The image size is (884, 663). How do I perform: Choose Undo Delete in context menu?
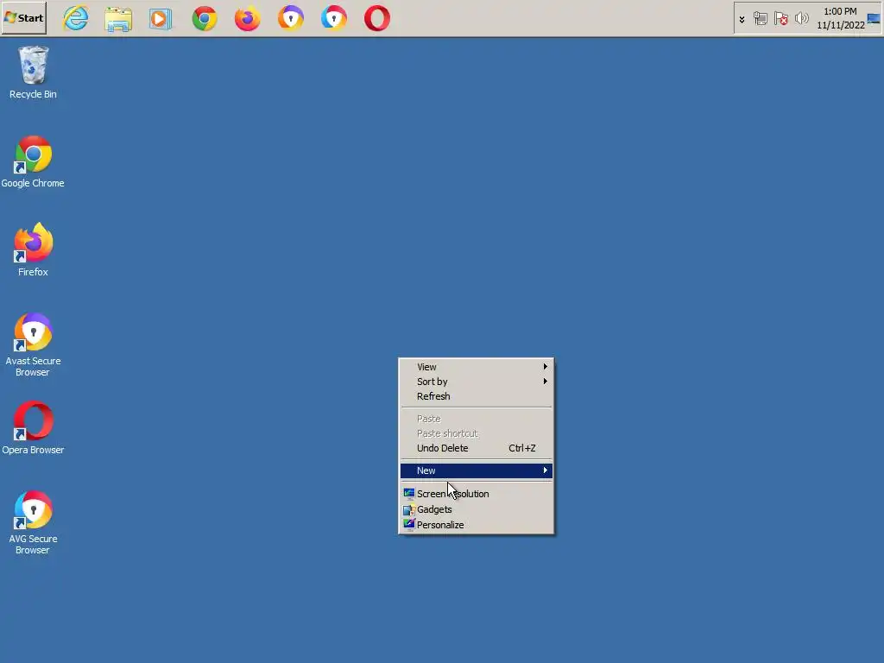[x=477, y=448]
